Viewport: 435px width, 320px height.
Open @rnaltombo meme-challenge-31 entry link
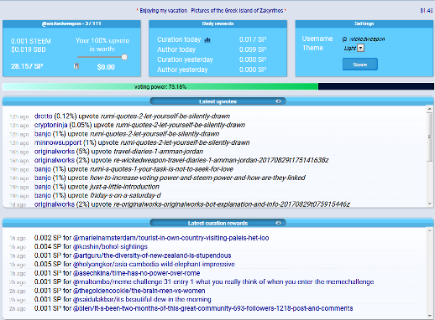(223, 281)
